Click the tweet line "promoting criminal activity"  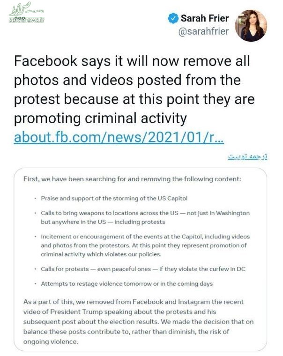point(100,118)
